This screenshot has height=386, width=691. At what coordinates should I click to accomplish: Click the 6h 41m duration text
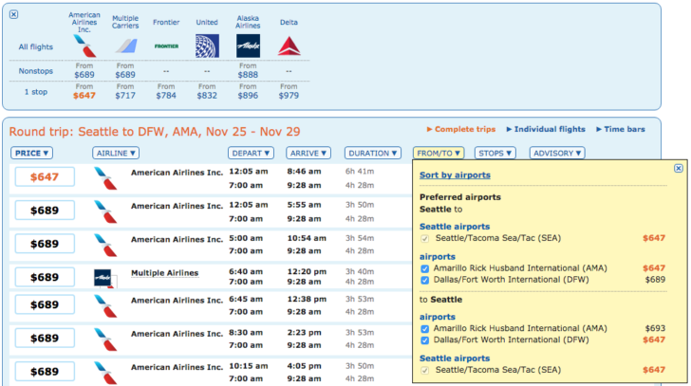pyautogui.click(x=360, y=172)
